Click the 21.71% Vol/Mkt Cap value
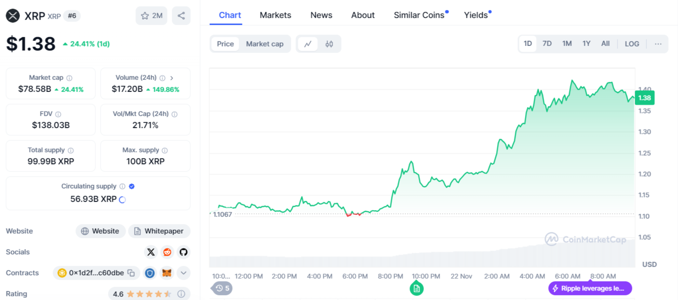678x300 pixels. point(145,125)
